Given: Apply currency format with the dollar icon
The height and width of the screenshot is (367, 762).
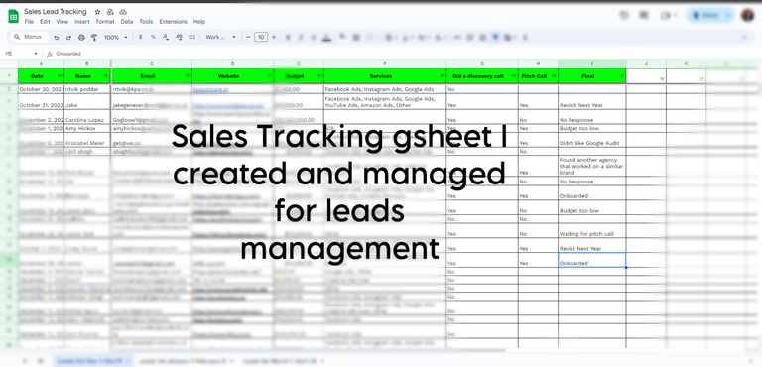Looking at the screenshot, I should tap(141, 37).
